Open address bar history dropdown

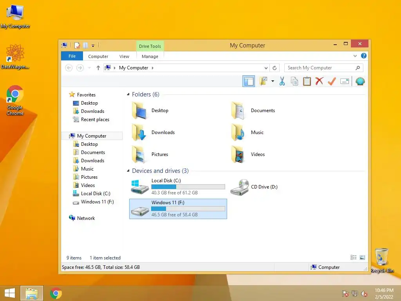pyautogui.click(x=266, y=68)
